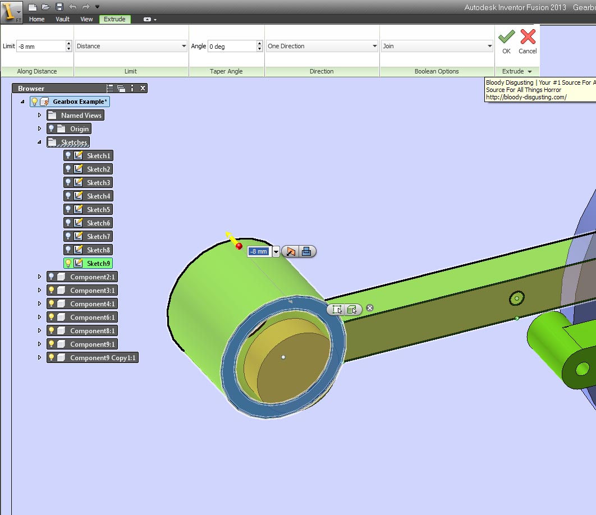Minimize the ribbon with the arrow button
The height and width of the screenshot is (515, 596).
[x=147, y=20]
